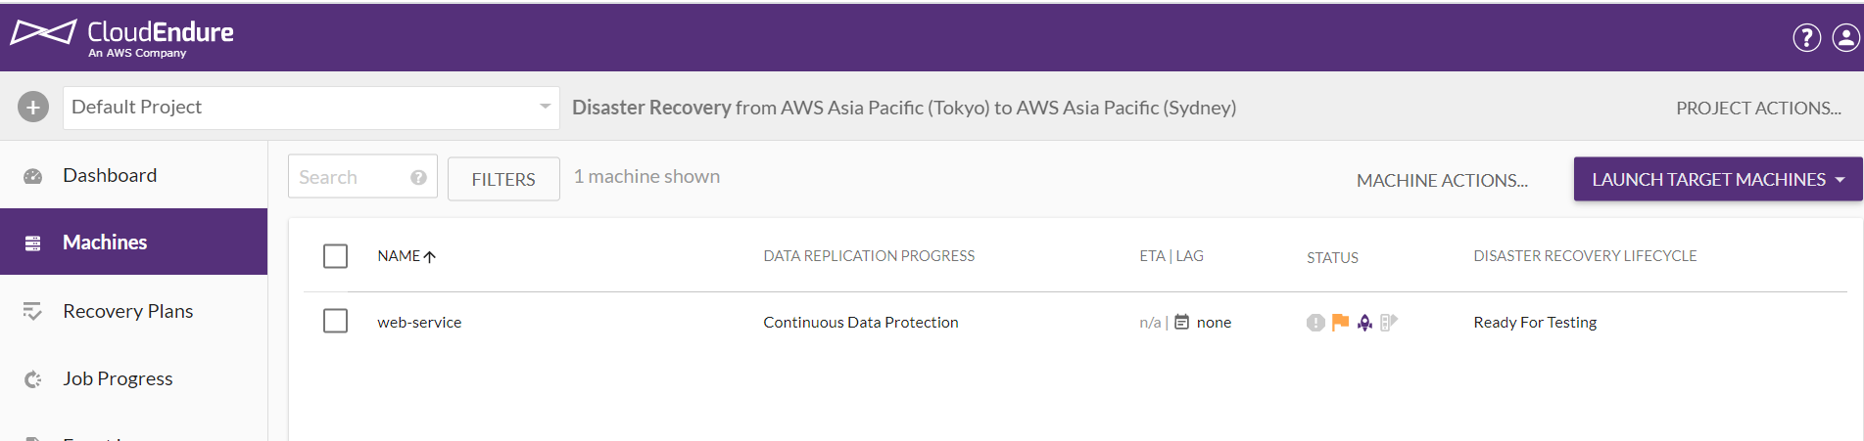Open the Machine Actions menu
1864x441 pixels.
(x=1442, y=180)
